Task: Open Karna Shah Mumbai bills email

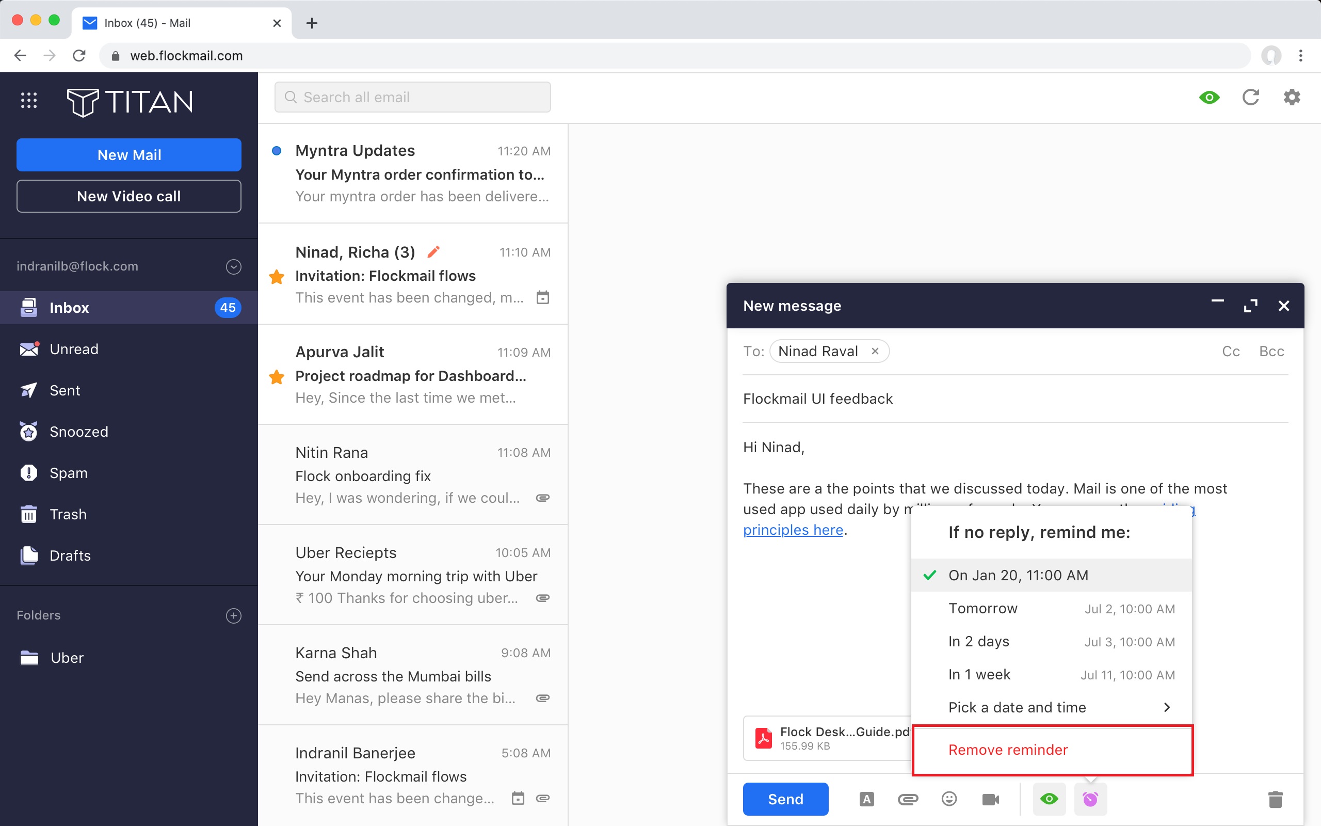Action: 413,675
